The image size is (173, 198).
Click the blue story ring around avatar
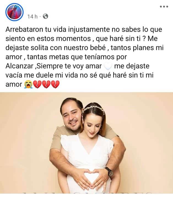tap(15, 12)
